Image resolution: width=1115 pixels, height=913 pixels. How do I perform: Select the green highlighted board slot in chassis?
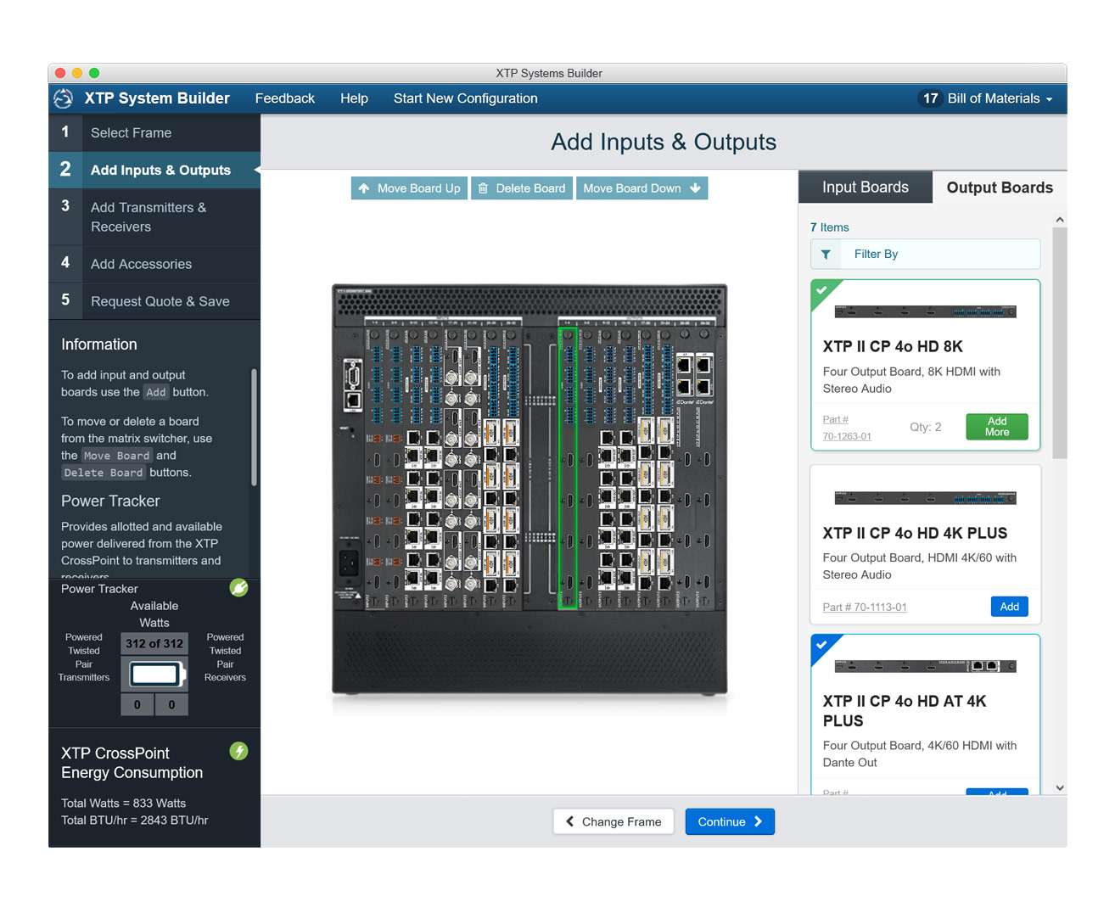(568, 468)
